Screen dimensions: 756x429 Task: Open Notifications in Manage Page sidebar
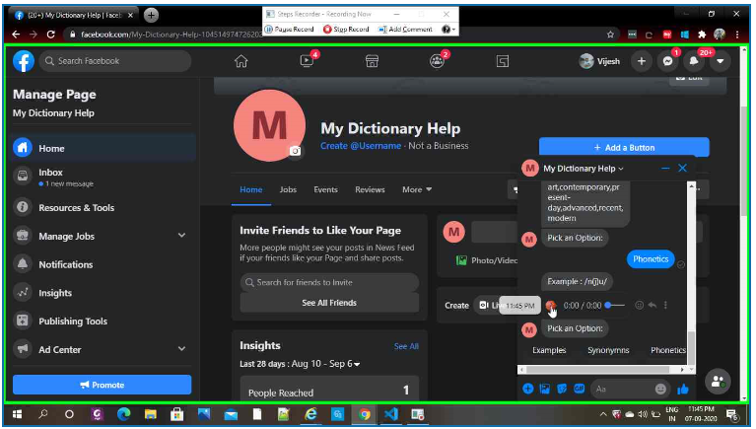(x=103, y=264)
